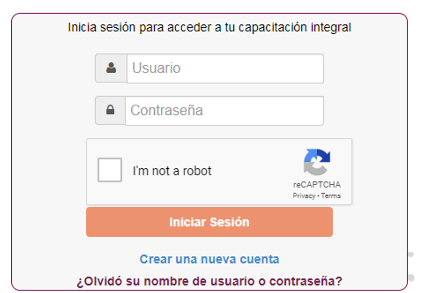Submit with the Iniciar Sesión button

[209, 222]
